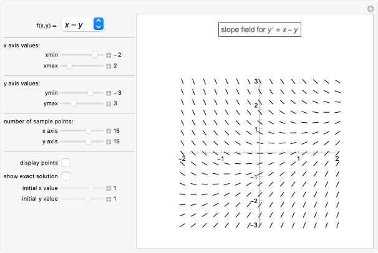Click the xmax slider thumb

(69, 65)
